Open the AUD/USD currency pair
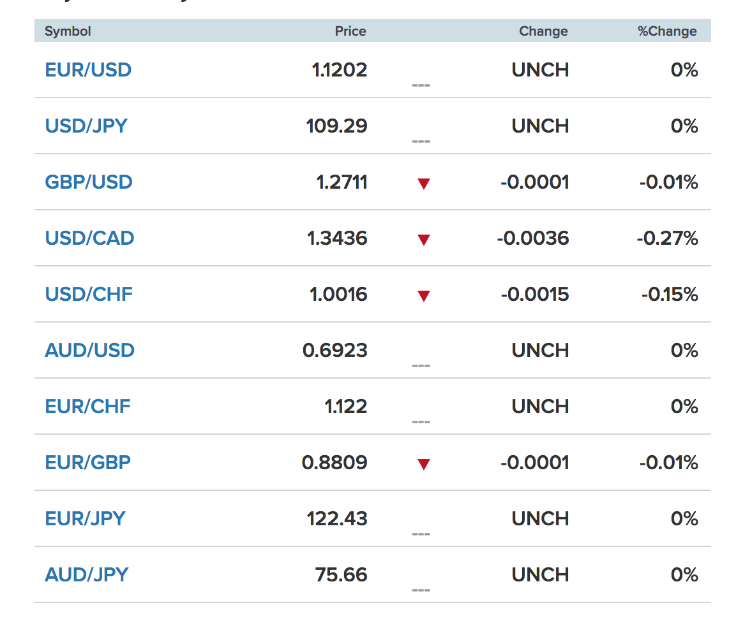This screenshot has width=729, height=626. tap(89, 351)
